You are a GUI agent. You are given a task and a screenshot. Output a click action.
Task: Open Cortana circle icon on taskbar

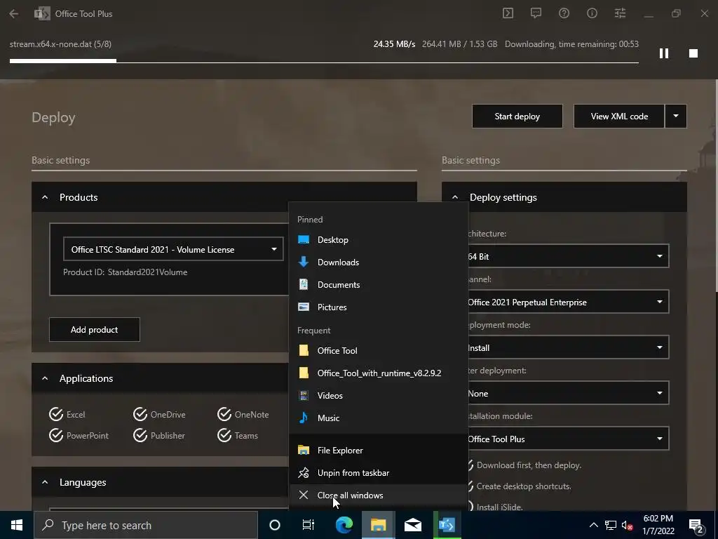pyautogui.click(x=275, y=525)
